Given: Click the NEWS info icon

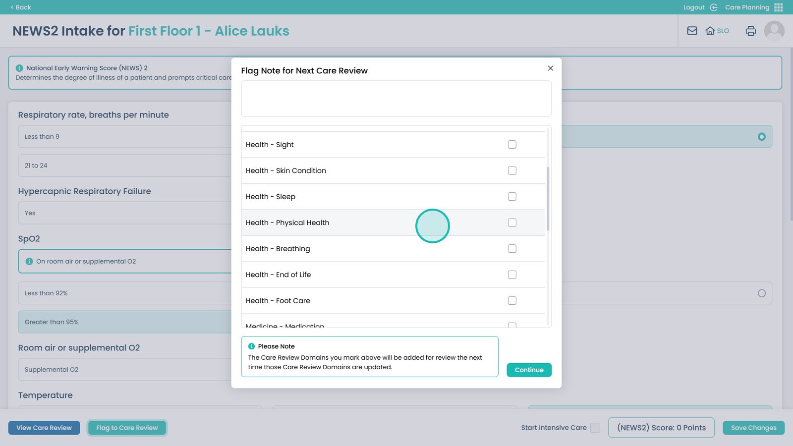Looking at the screenshot, I should coord(19,68).
